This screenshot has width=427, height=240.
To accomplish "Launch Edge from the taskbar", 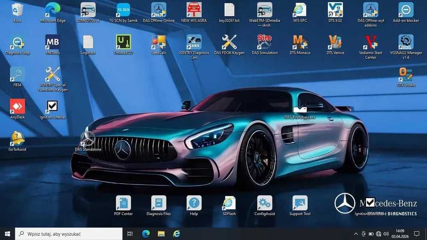I will (x=146, y=234).
